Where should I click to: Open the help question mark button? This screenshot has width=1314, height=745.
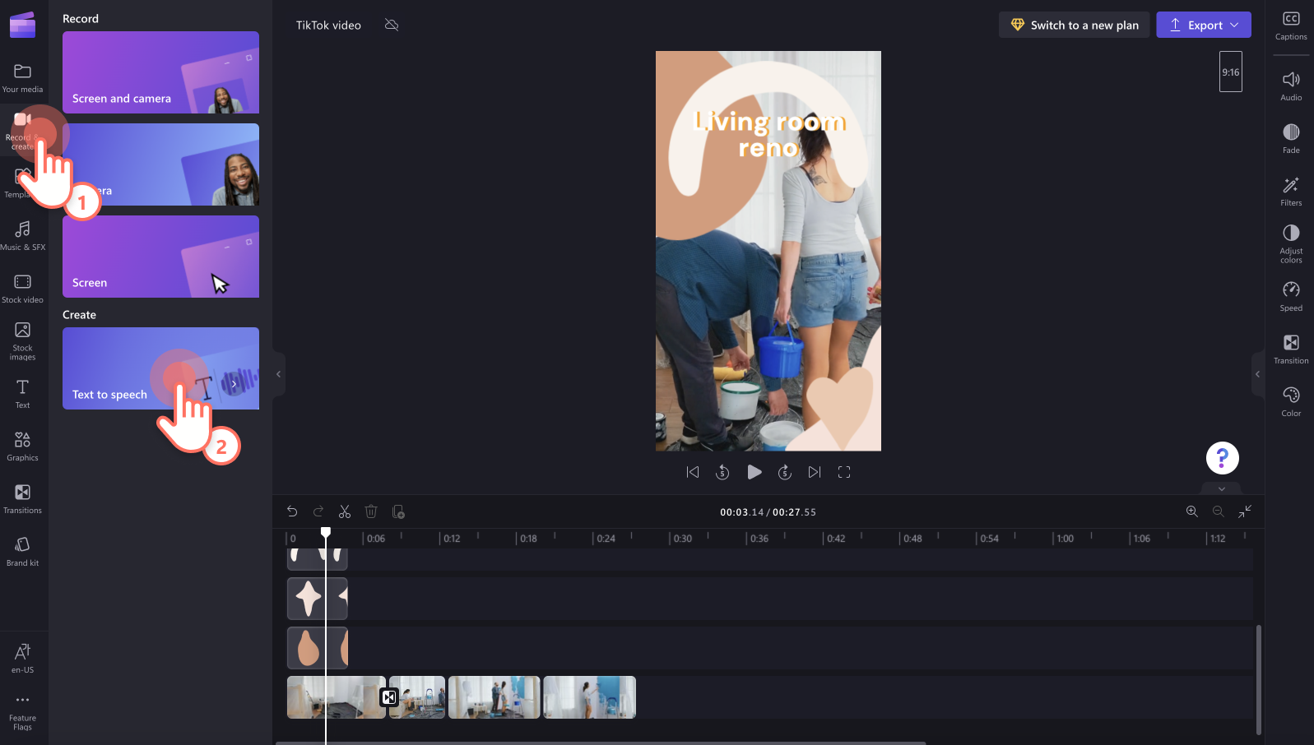(1223, 458)
